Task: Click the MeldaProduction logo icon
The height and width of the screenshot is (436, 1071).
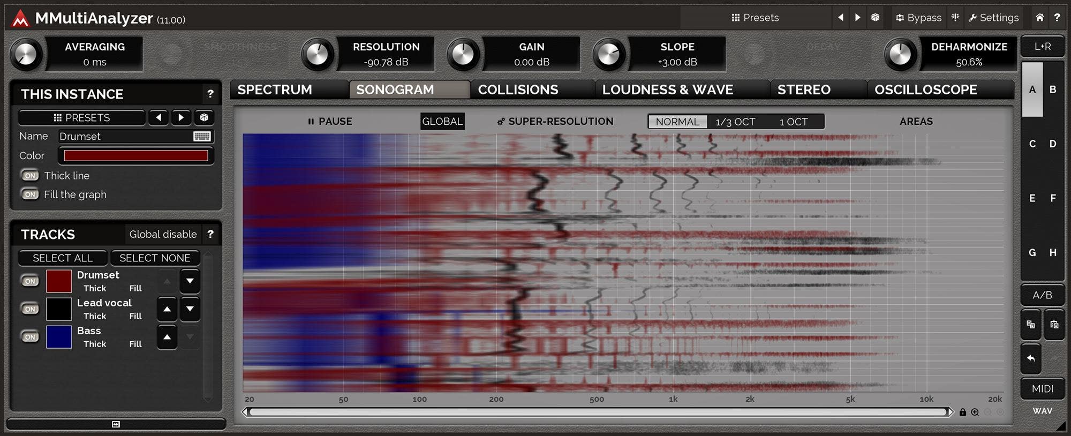Action: click(x=20, y=18)
